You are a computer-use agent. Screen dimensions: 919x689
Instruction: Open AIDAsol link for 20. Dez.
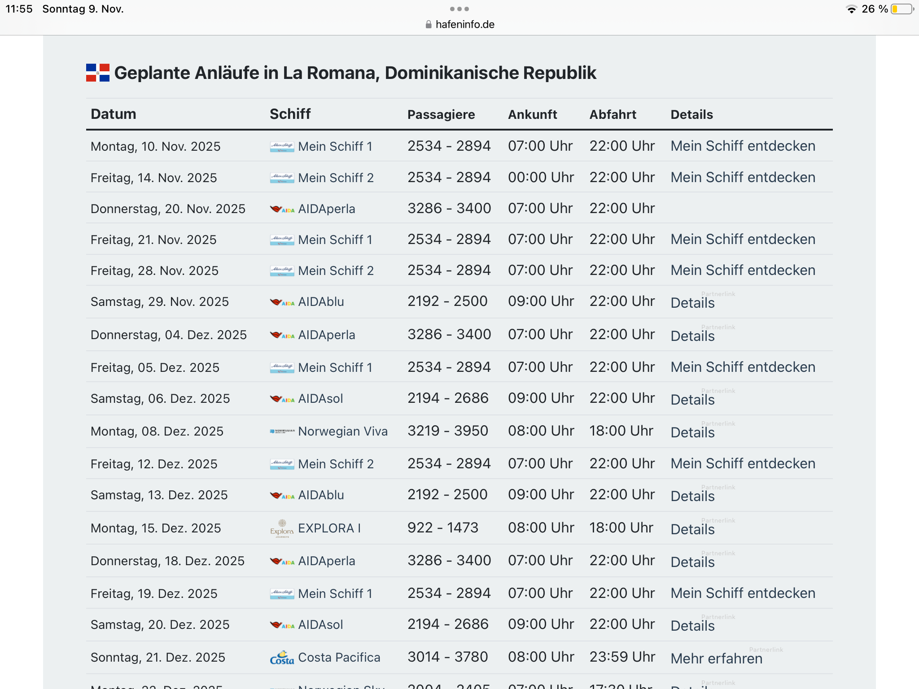point(320,625)
